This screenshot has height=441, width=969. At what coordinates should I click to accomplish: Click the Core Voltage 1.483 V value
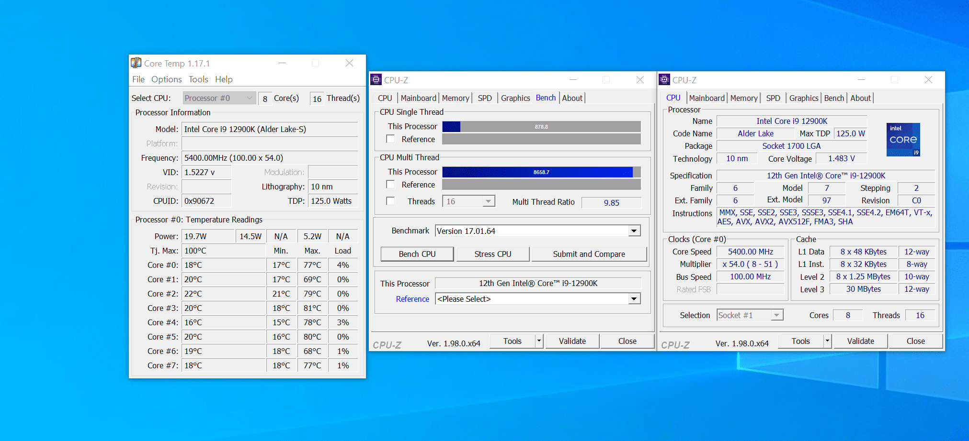pyautogui.click(x=842, y=158)
